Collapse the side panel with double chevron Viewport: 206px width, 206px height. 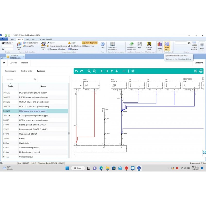pos(4,63)
